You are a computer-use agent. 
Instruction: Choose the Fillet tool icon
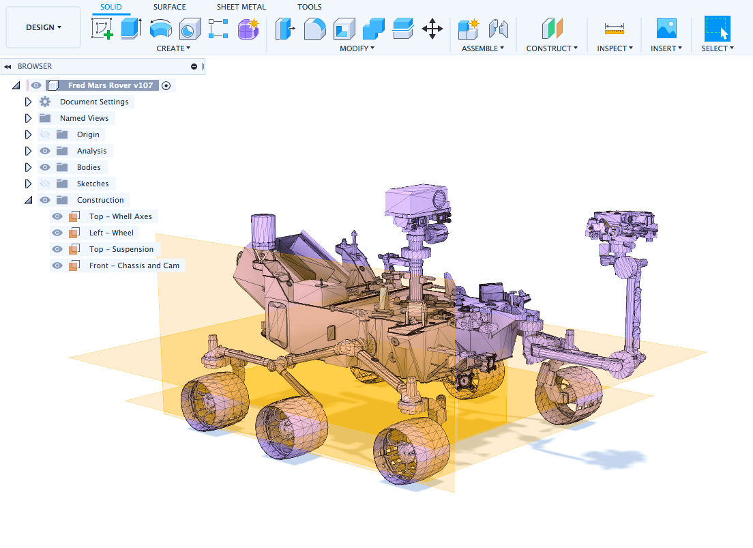pos(314,29)
